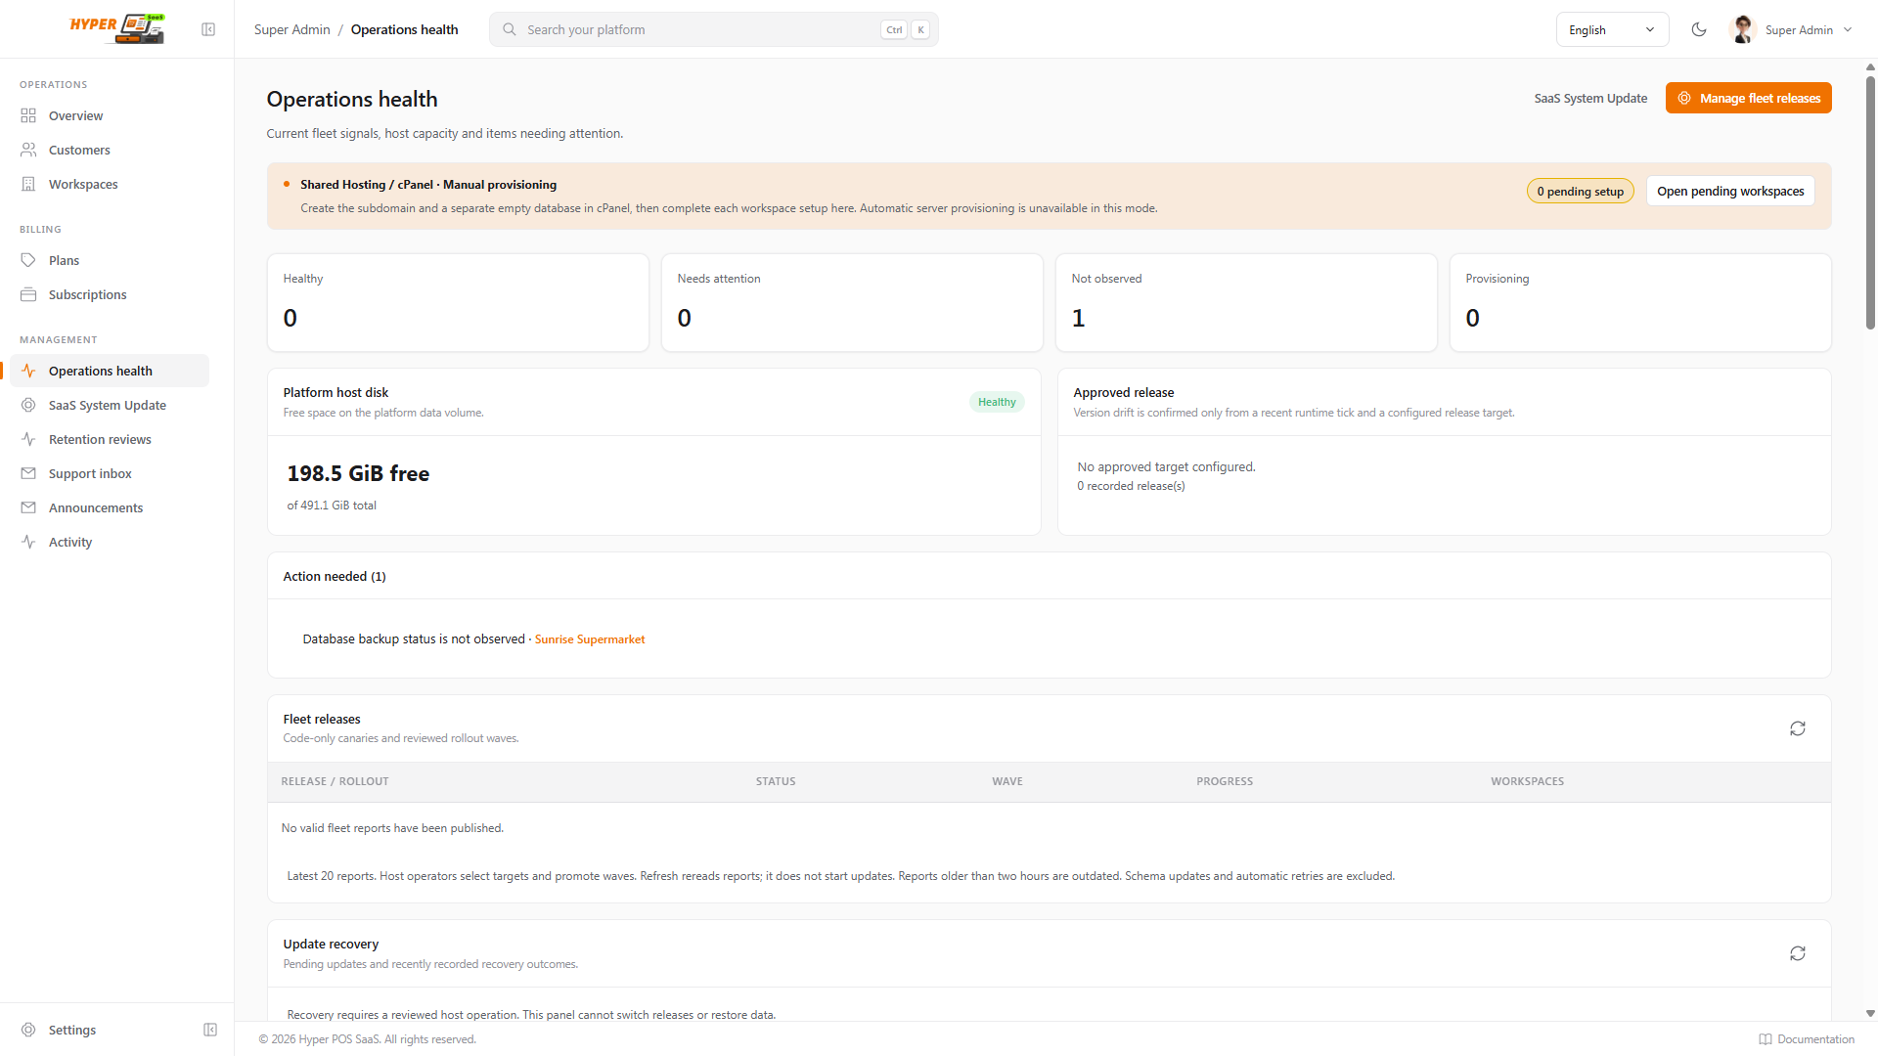Screen dimensions: 1878x1056
Task: Click the scrollbar down arrow
Action: (x=1870, y=1014)
